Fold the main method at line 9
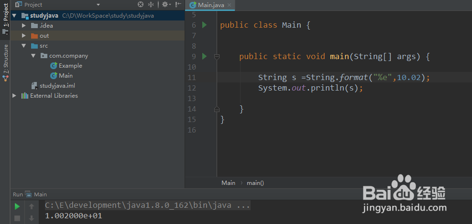This screenshot has height=224, width=472. (217, 56)
